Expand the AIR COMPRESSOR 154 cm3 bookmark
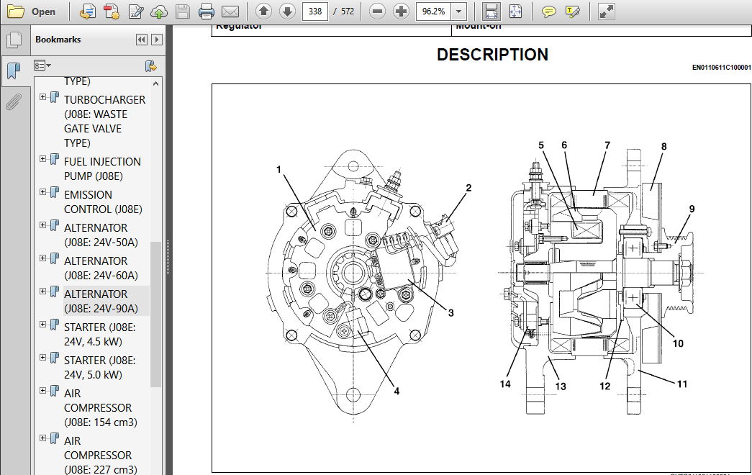The image size is (752, 475). [42, 391]
